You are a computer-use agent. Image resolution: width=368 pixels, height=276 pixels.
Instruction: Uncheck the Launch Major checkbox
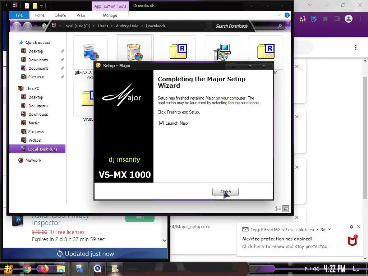pyautogui.click(x=161, y=123)
